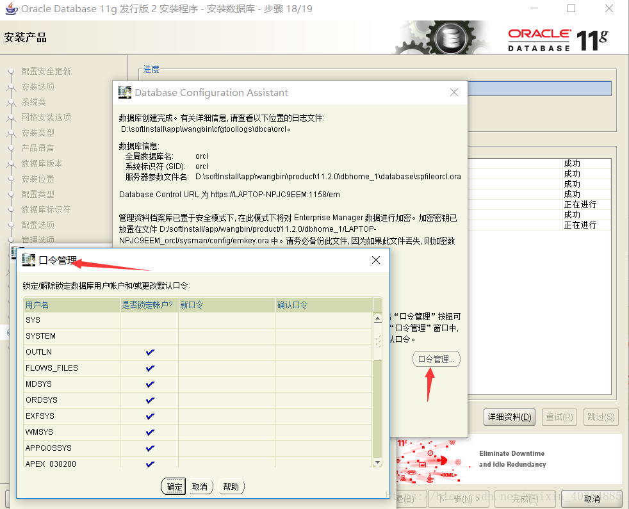The width and height of the screenshot is (629, 509).
Task: Open 详细资料(D) details in installer window
Action: click(x=509, y=417)
